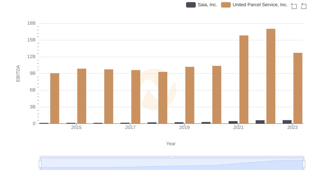Click the United Parcel Service orange swatch

[x=226, y=5]
